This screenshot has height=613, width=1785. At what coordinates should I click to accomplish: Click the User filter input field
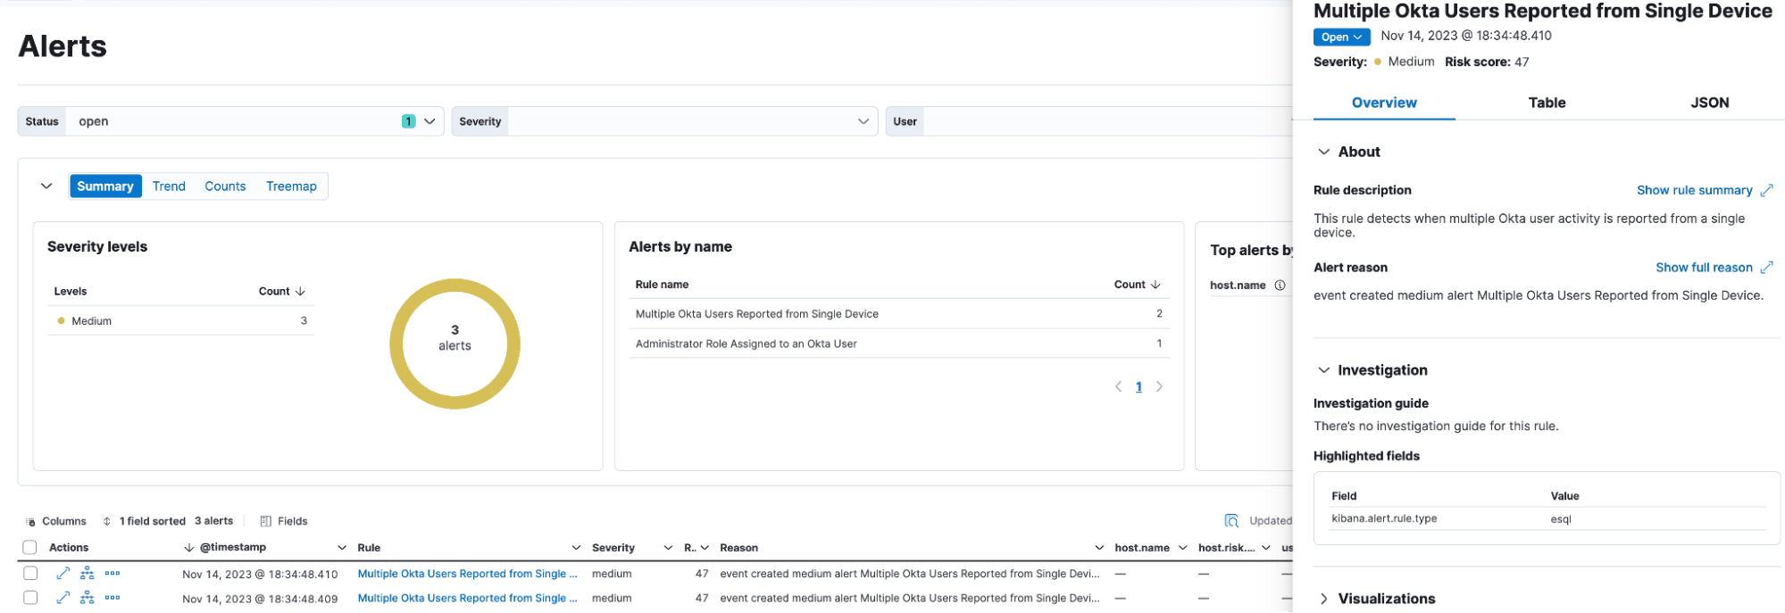[x=1107, y=121]
